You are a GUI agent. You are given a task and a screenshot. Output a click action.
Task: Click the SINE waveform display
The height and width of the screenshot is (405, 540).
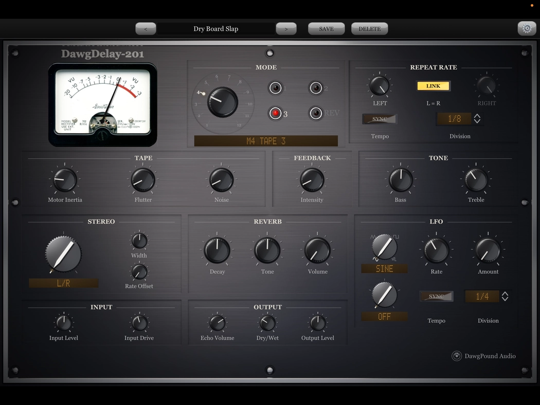pyautogui.click(x=384, y=269)
